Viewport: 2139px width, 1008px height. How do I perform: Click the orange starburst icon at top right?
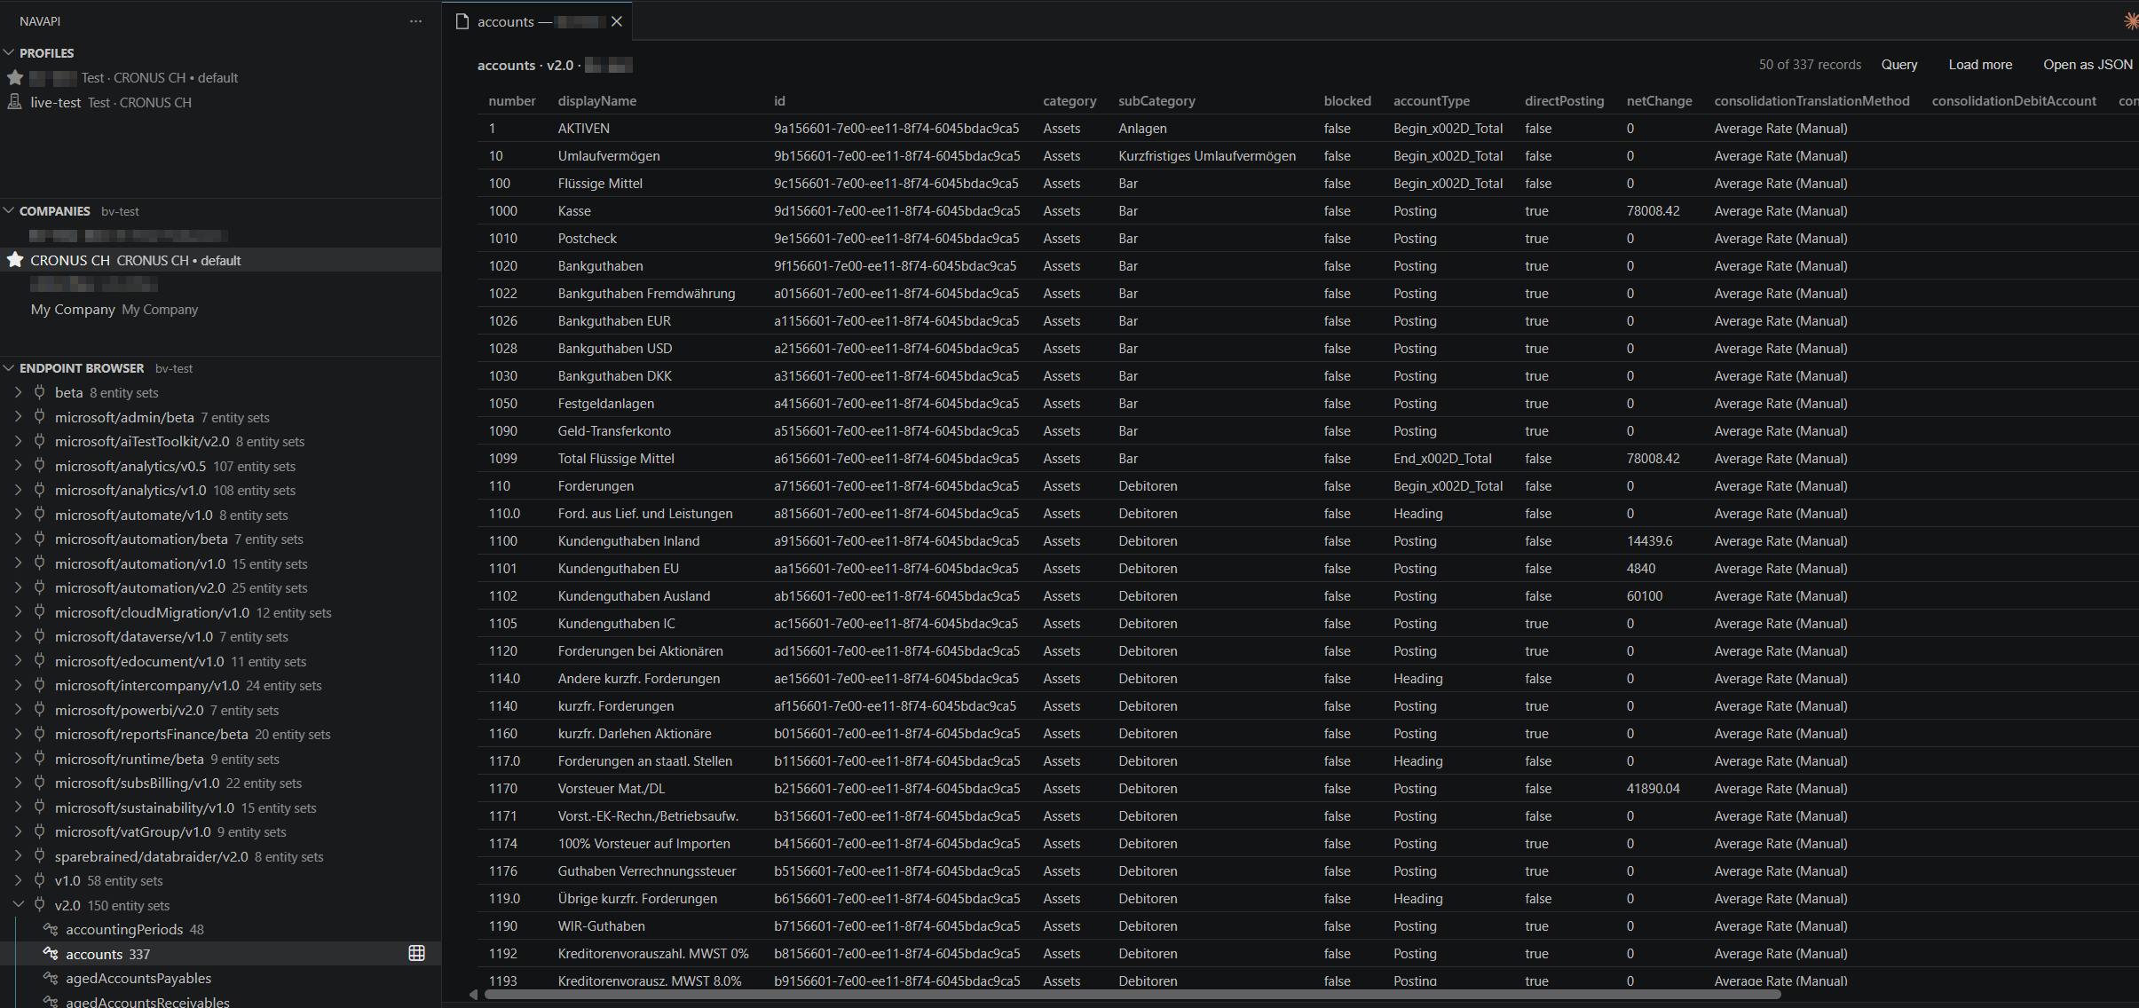point(2130,21)
